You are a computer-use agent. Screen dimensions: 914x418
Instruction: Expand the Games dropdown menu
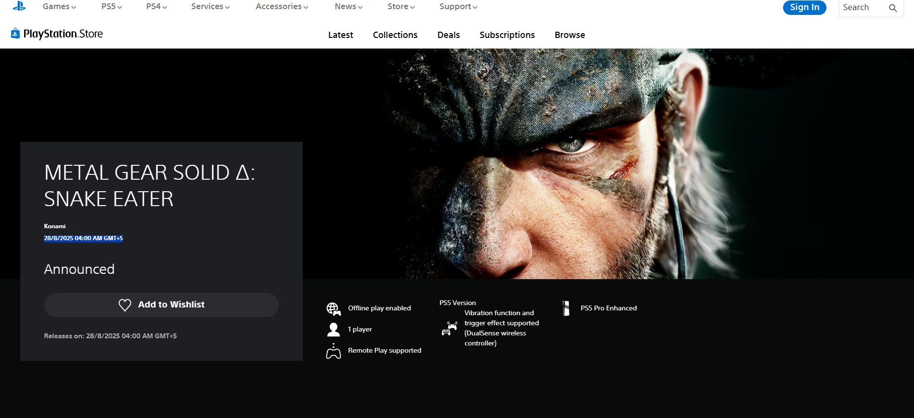coord(59,7)
